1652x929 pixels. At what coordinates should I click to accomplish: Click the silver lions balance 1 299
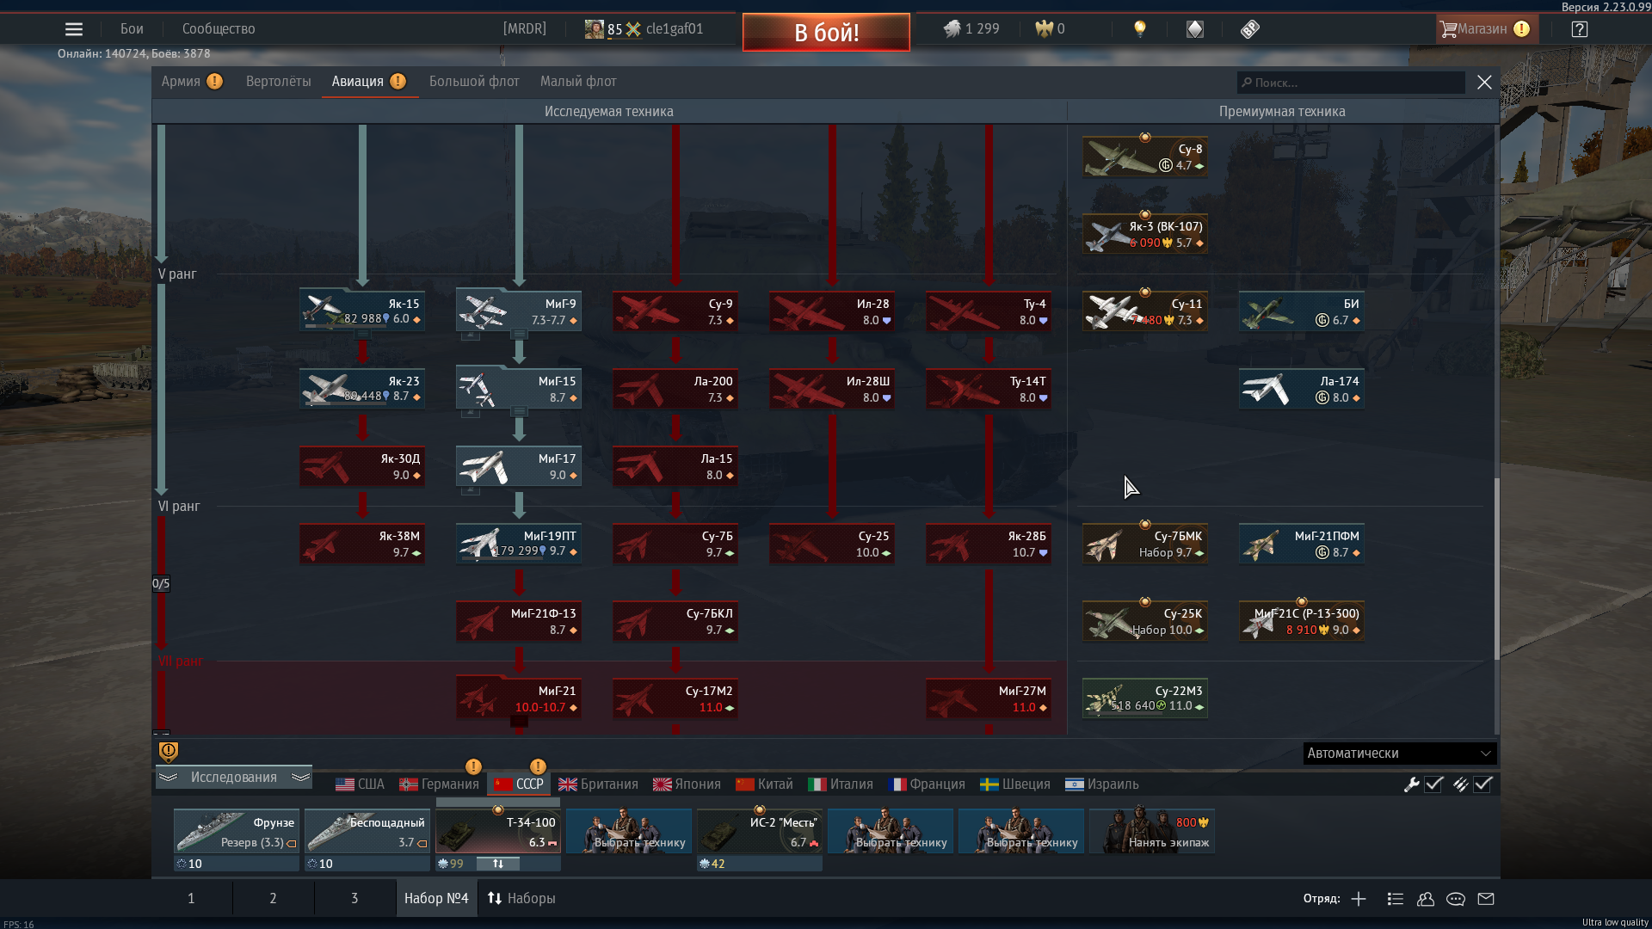tap(971, 29)
